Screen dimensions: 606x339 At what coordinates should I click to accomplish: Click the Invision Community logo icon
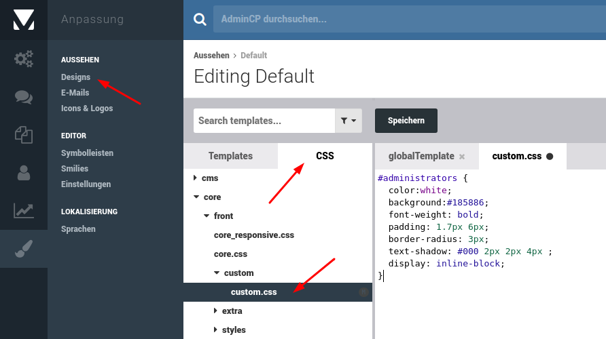(x=23, y=20)
